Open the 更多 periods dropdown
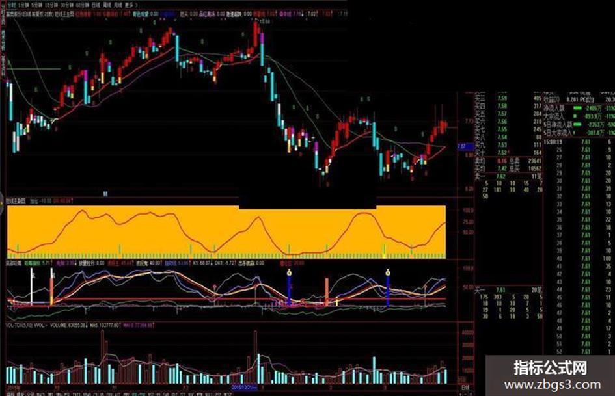The width and height of the screenshot is (615, 396). [131, 5]
